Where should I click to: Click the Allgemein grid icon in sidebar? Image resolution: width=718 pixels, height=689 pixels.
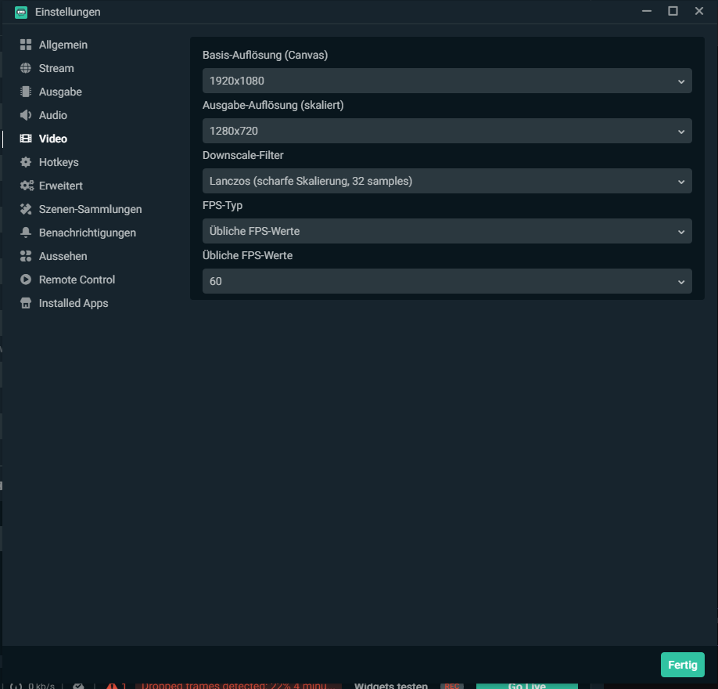pyautogui.click(x=26, y=45)
